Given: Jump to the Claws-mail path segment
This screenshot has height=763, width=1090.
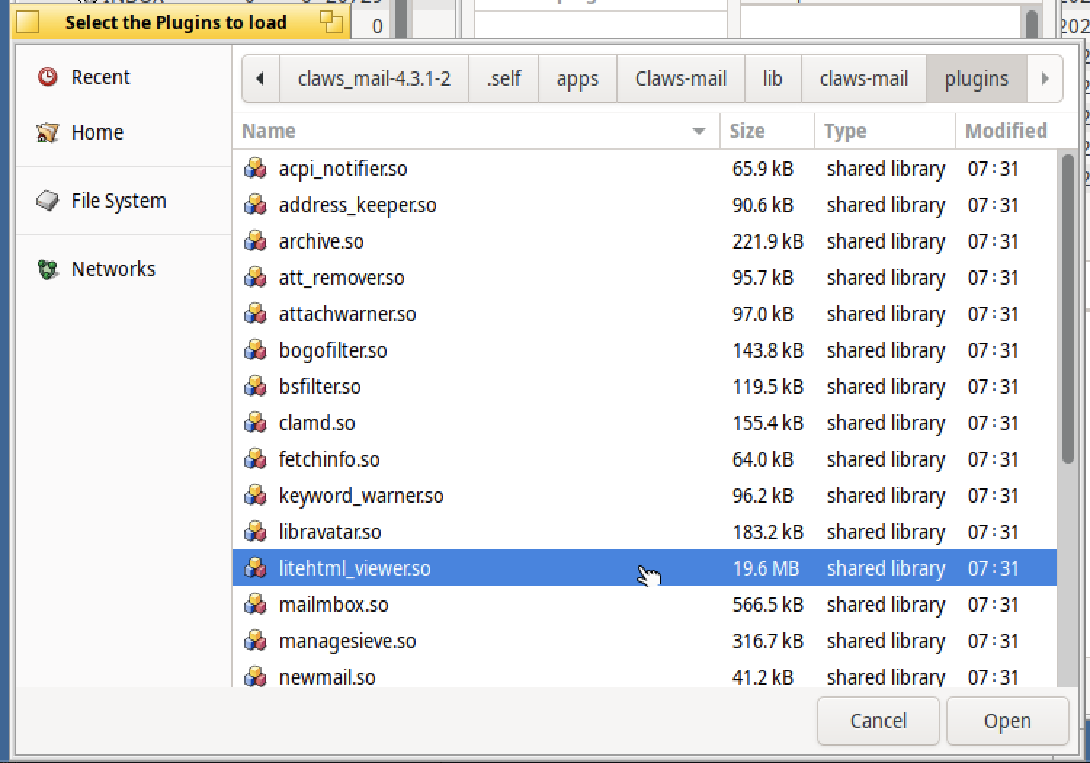Looking at the screenshot, I should 681,78.
